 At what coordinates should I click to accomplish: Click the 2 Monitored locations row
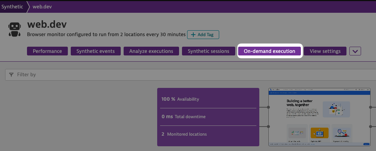click(208, 134)
